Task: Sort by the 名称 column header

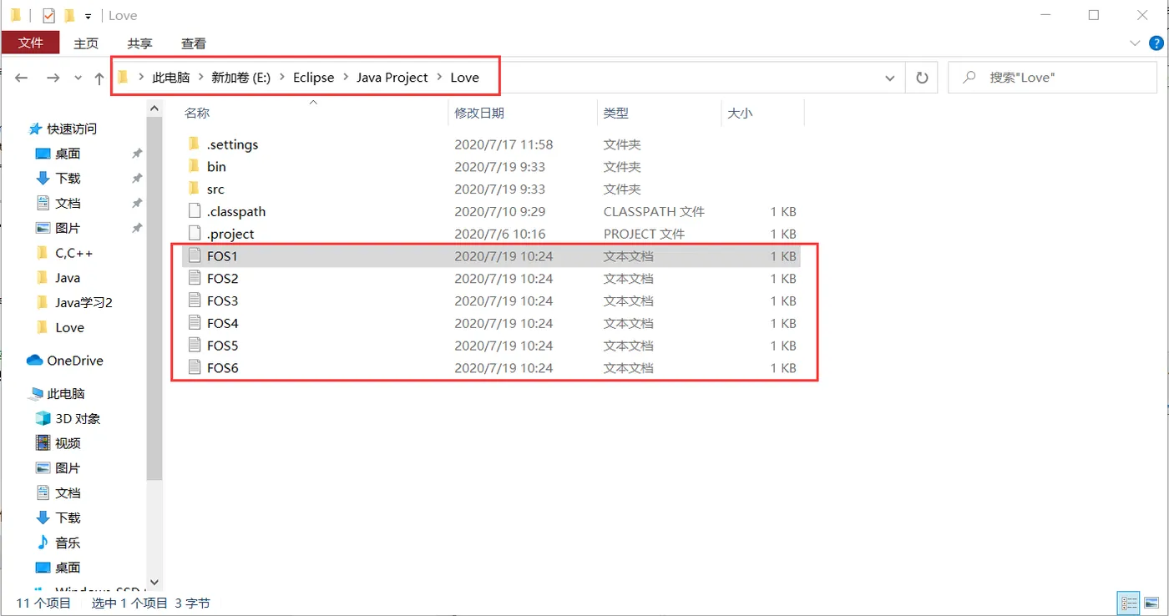Action: pos(197,113)
